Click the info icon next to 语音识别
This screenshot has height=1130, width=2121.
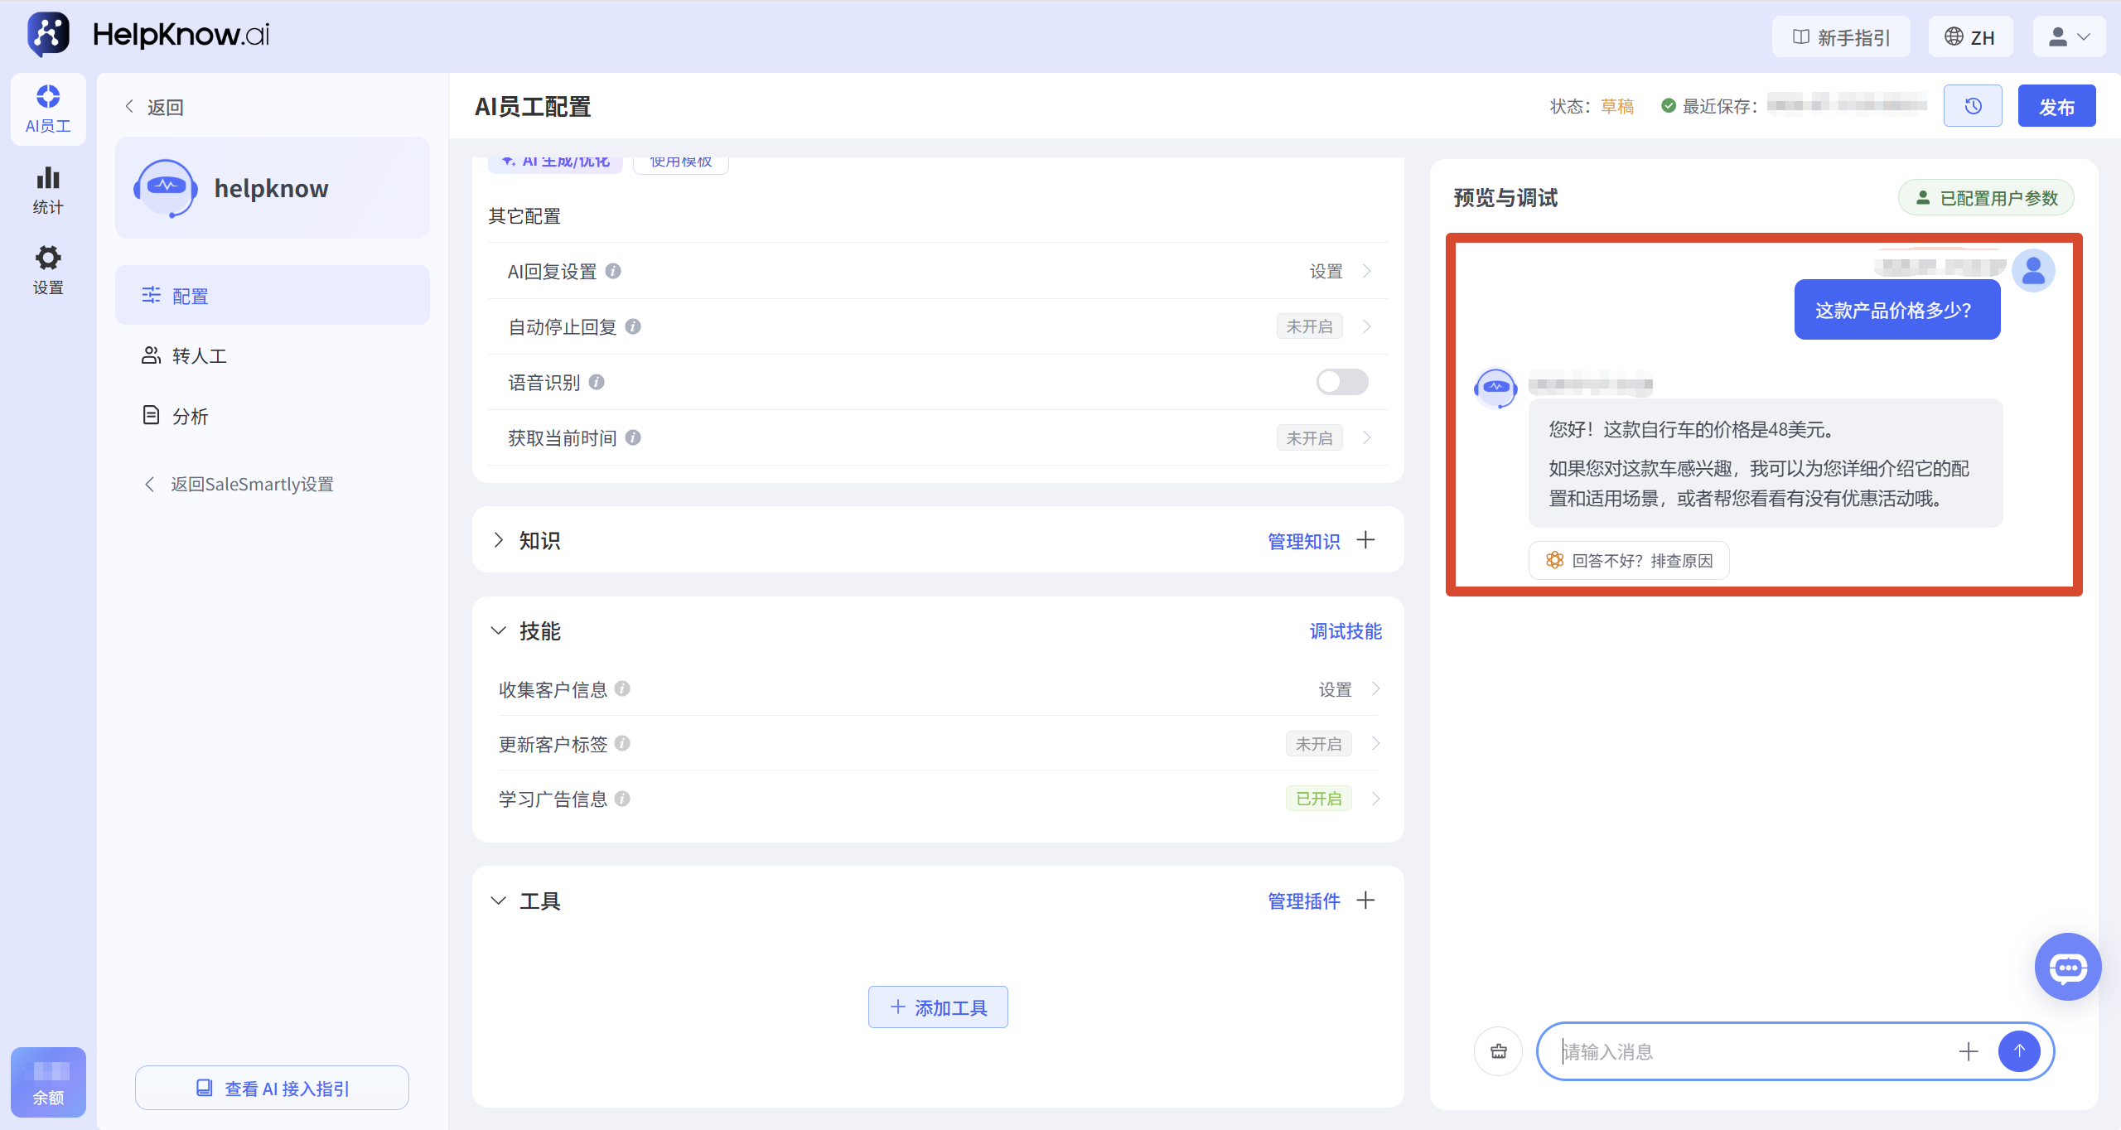coord(597,382)
